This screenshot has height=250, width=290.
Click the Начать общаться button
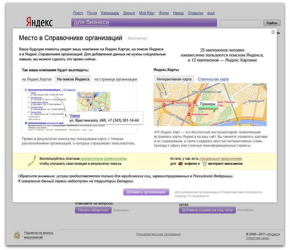pos(93,210)
